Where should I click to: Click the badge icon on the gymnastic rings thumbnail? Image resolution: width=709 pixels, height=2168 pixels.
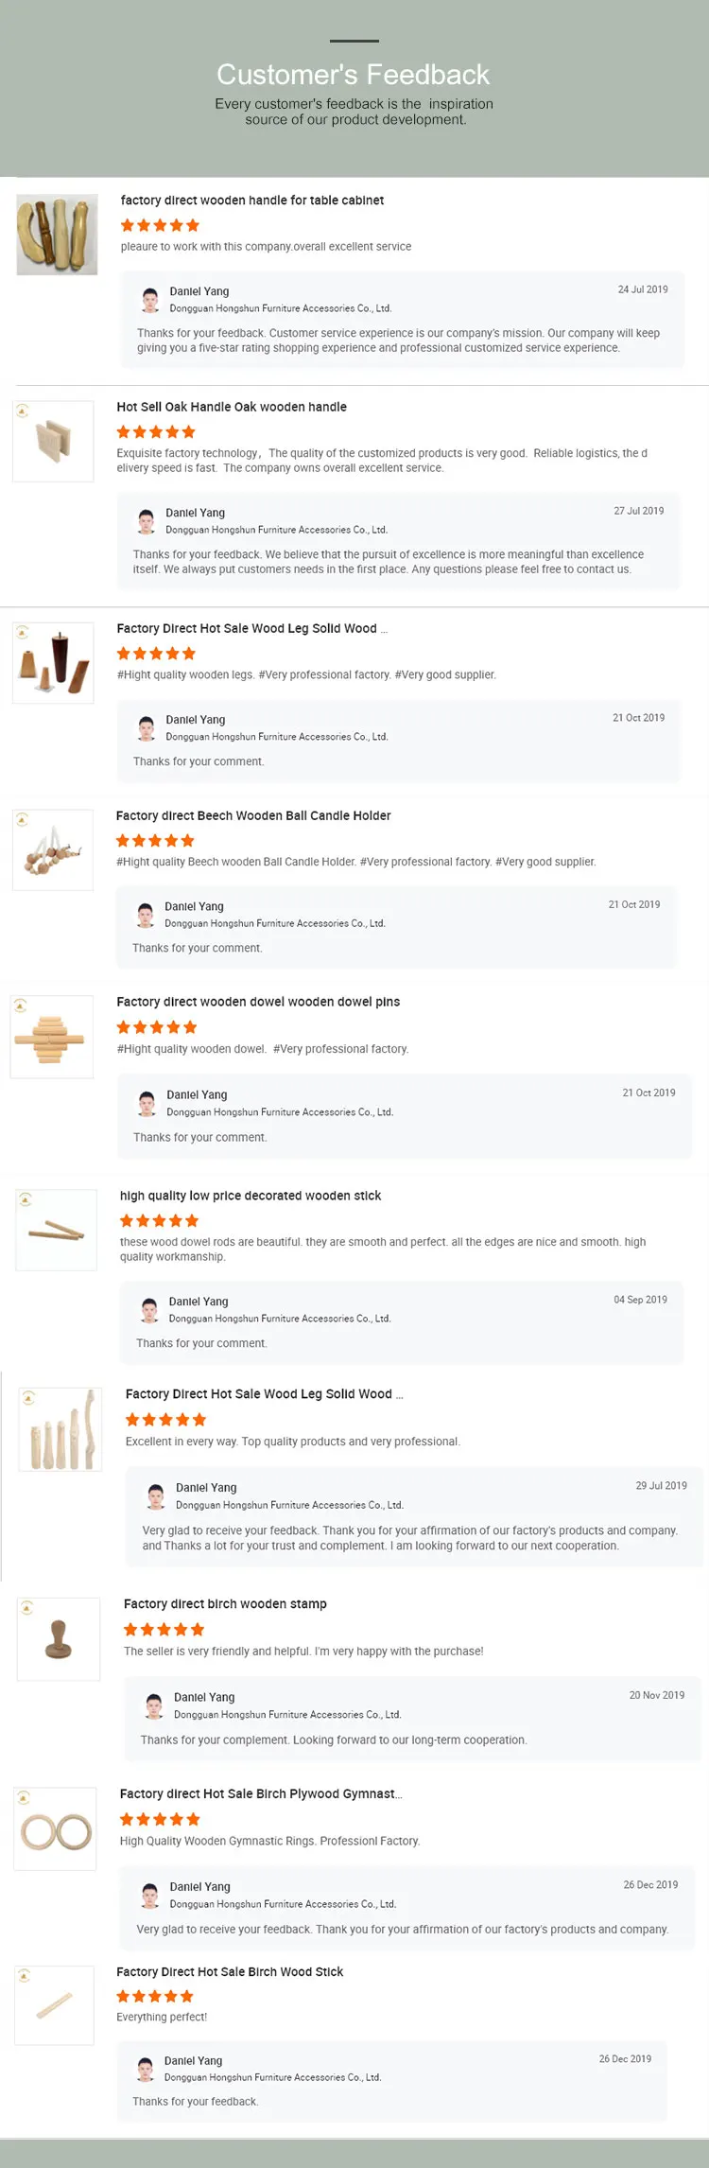coord(24,1797)
